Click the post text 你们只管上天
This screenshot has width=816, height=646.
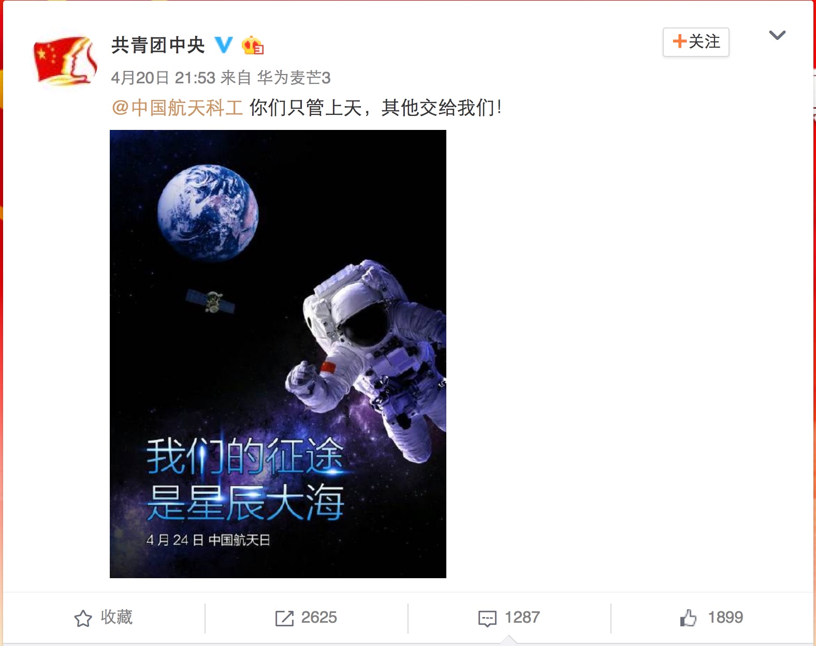(x=305, y=108)
